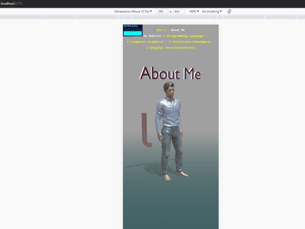Open the C:\Computer Graphics\ link
This screenshot has width=305, height=229.
coord(145,42)
